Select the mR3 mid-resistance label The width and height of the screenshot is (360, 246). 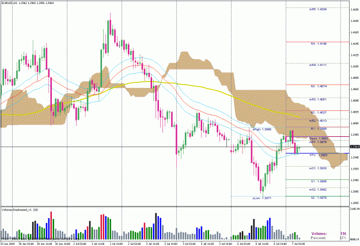tap(318, 99)
